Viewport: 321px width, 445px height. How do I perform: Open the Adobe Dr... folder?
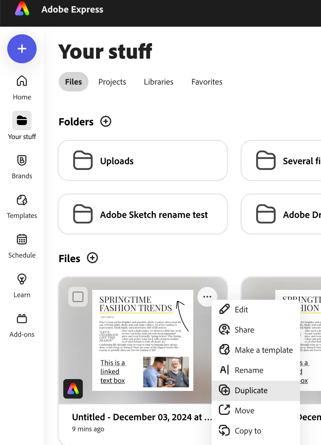281,214
